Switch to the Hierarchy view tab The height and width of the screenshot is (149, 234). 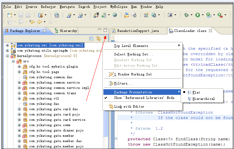[68, 31]
